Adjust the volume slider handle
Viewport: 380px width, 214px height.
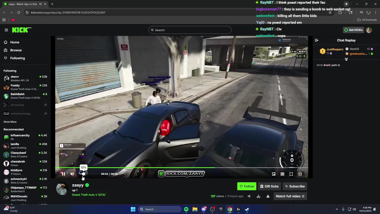(83, 174)
